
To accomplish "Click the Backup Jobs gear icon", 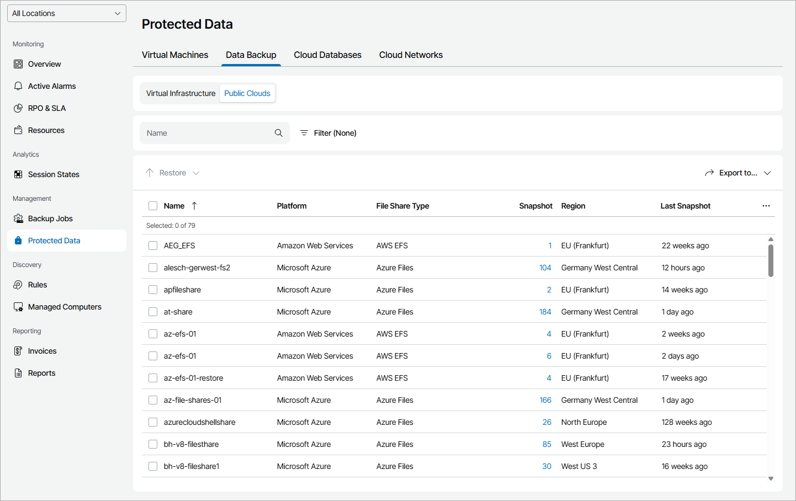I will click(x=18, y=218).
